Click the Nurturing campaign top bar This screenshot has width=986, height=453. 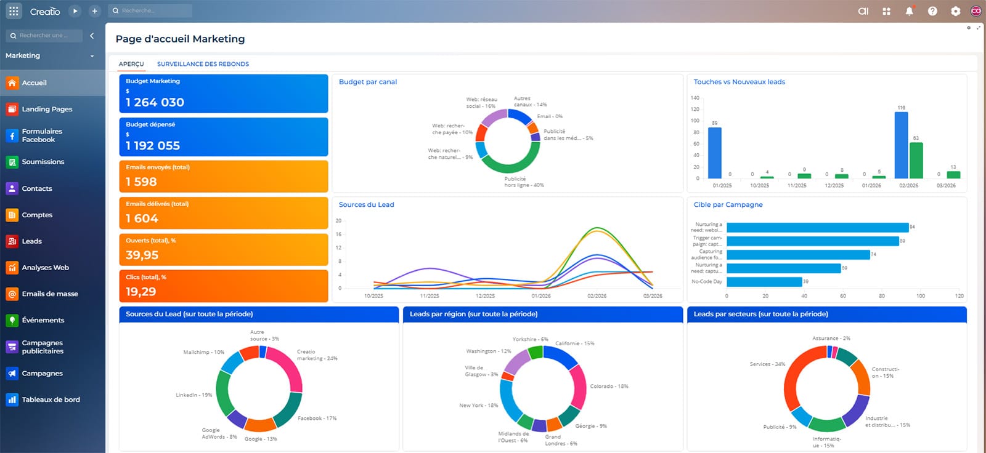click(817, 228)
